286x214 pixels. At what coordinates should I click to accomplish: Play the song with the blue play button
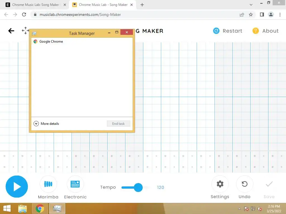click(x=16, y=186)
